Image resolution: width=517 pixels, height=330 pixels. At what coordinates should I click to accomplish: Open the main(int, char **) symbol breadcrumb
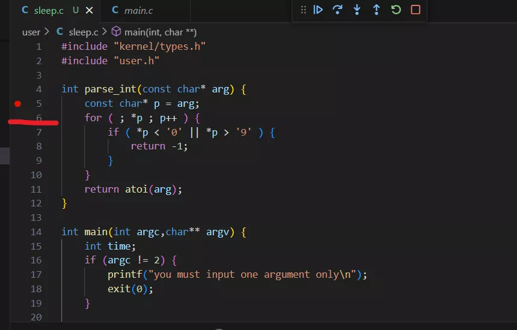click(160, 32)
